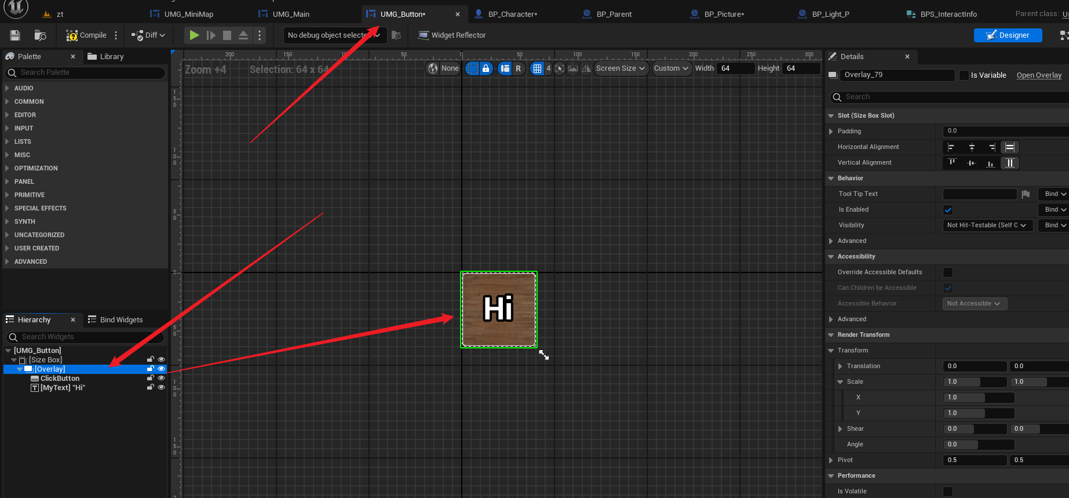Switch to Designer mode

coord(1008,35)
